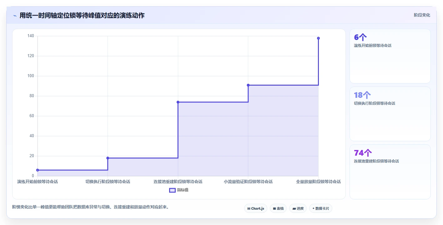Select the 进度 pill tag
The height and width of the screenshot is (225, 443).
[x=298, y=208]
